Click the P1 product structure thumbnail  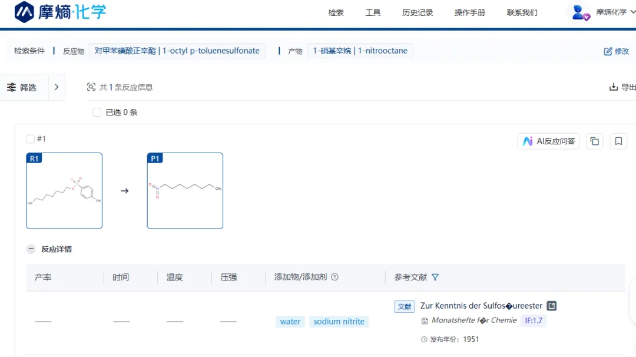tap(185, 191)
